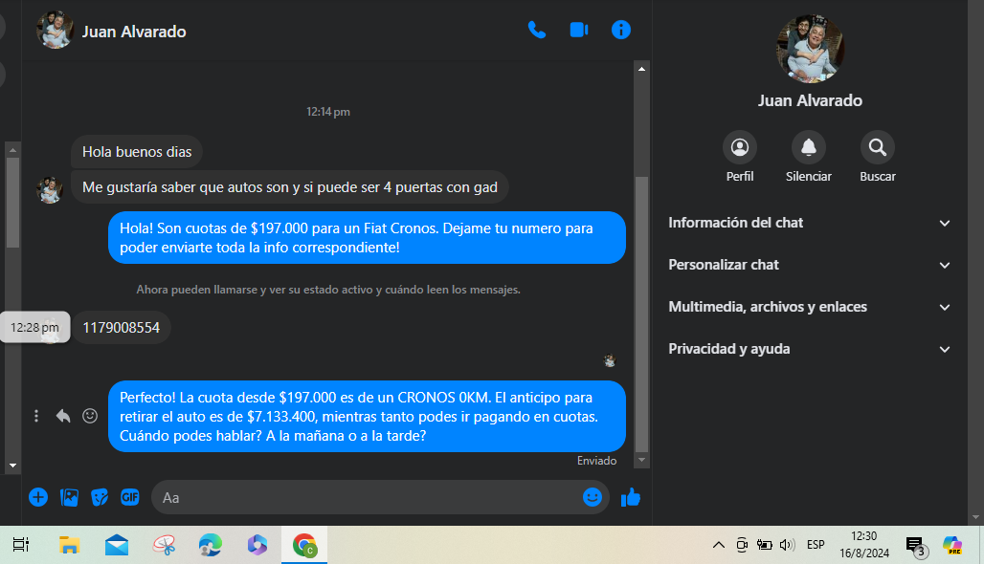Click Juan Alvarado name in chat header

click(x=134, y=32)
